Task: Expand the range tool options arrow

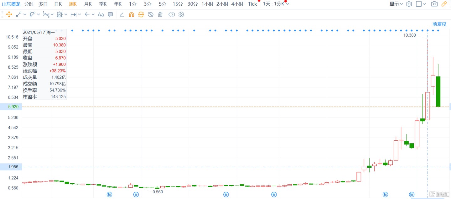Action: point(79,14)
